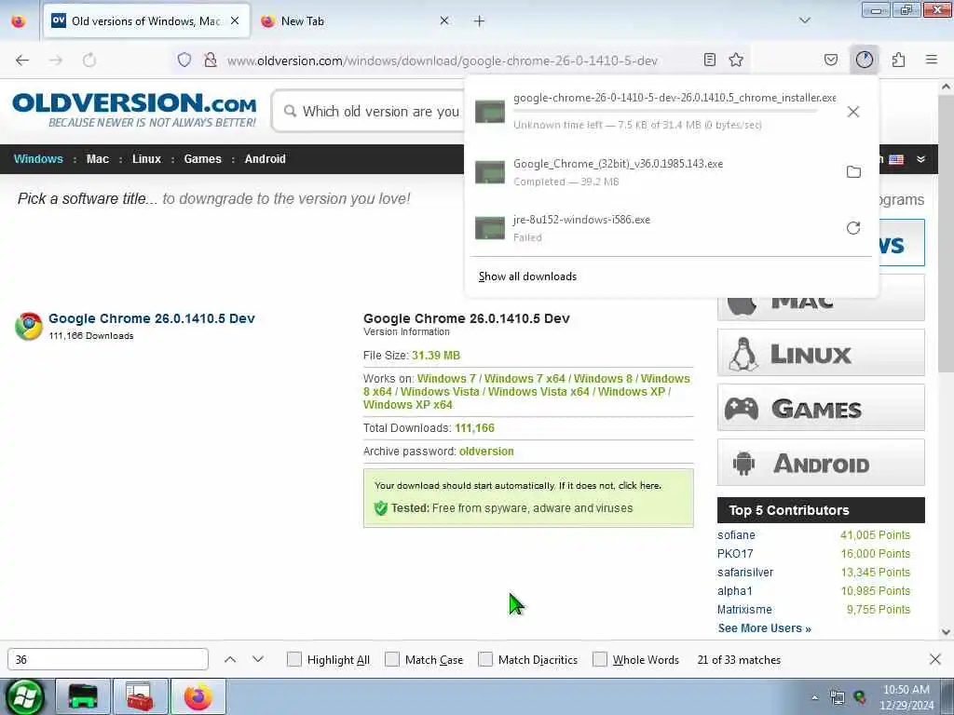Focus the find-in-page text field
The width and height of the screenshot is (954, 715).
(x=108, y=659)
